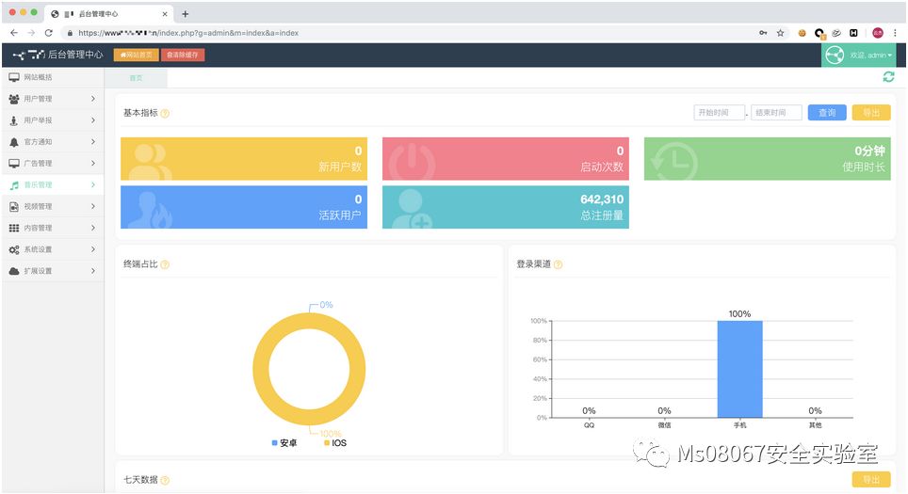Image resolution: width=908 pixels, height=494 pixels.
Task: Click the 内容管理 grid icon
Action: tap(14, 228)
